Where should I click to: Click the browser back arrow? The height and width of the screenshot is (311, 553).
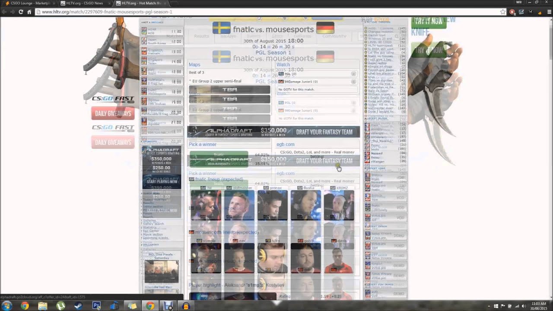coord(4,12)
